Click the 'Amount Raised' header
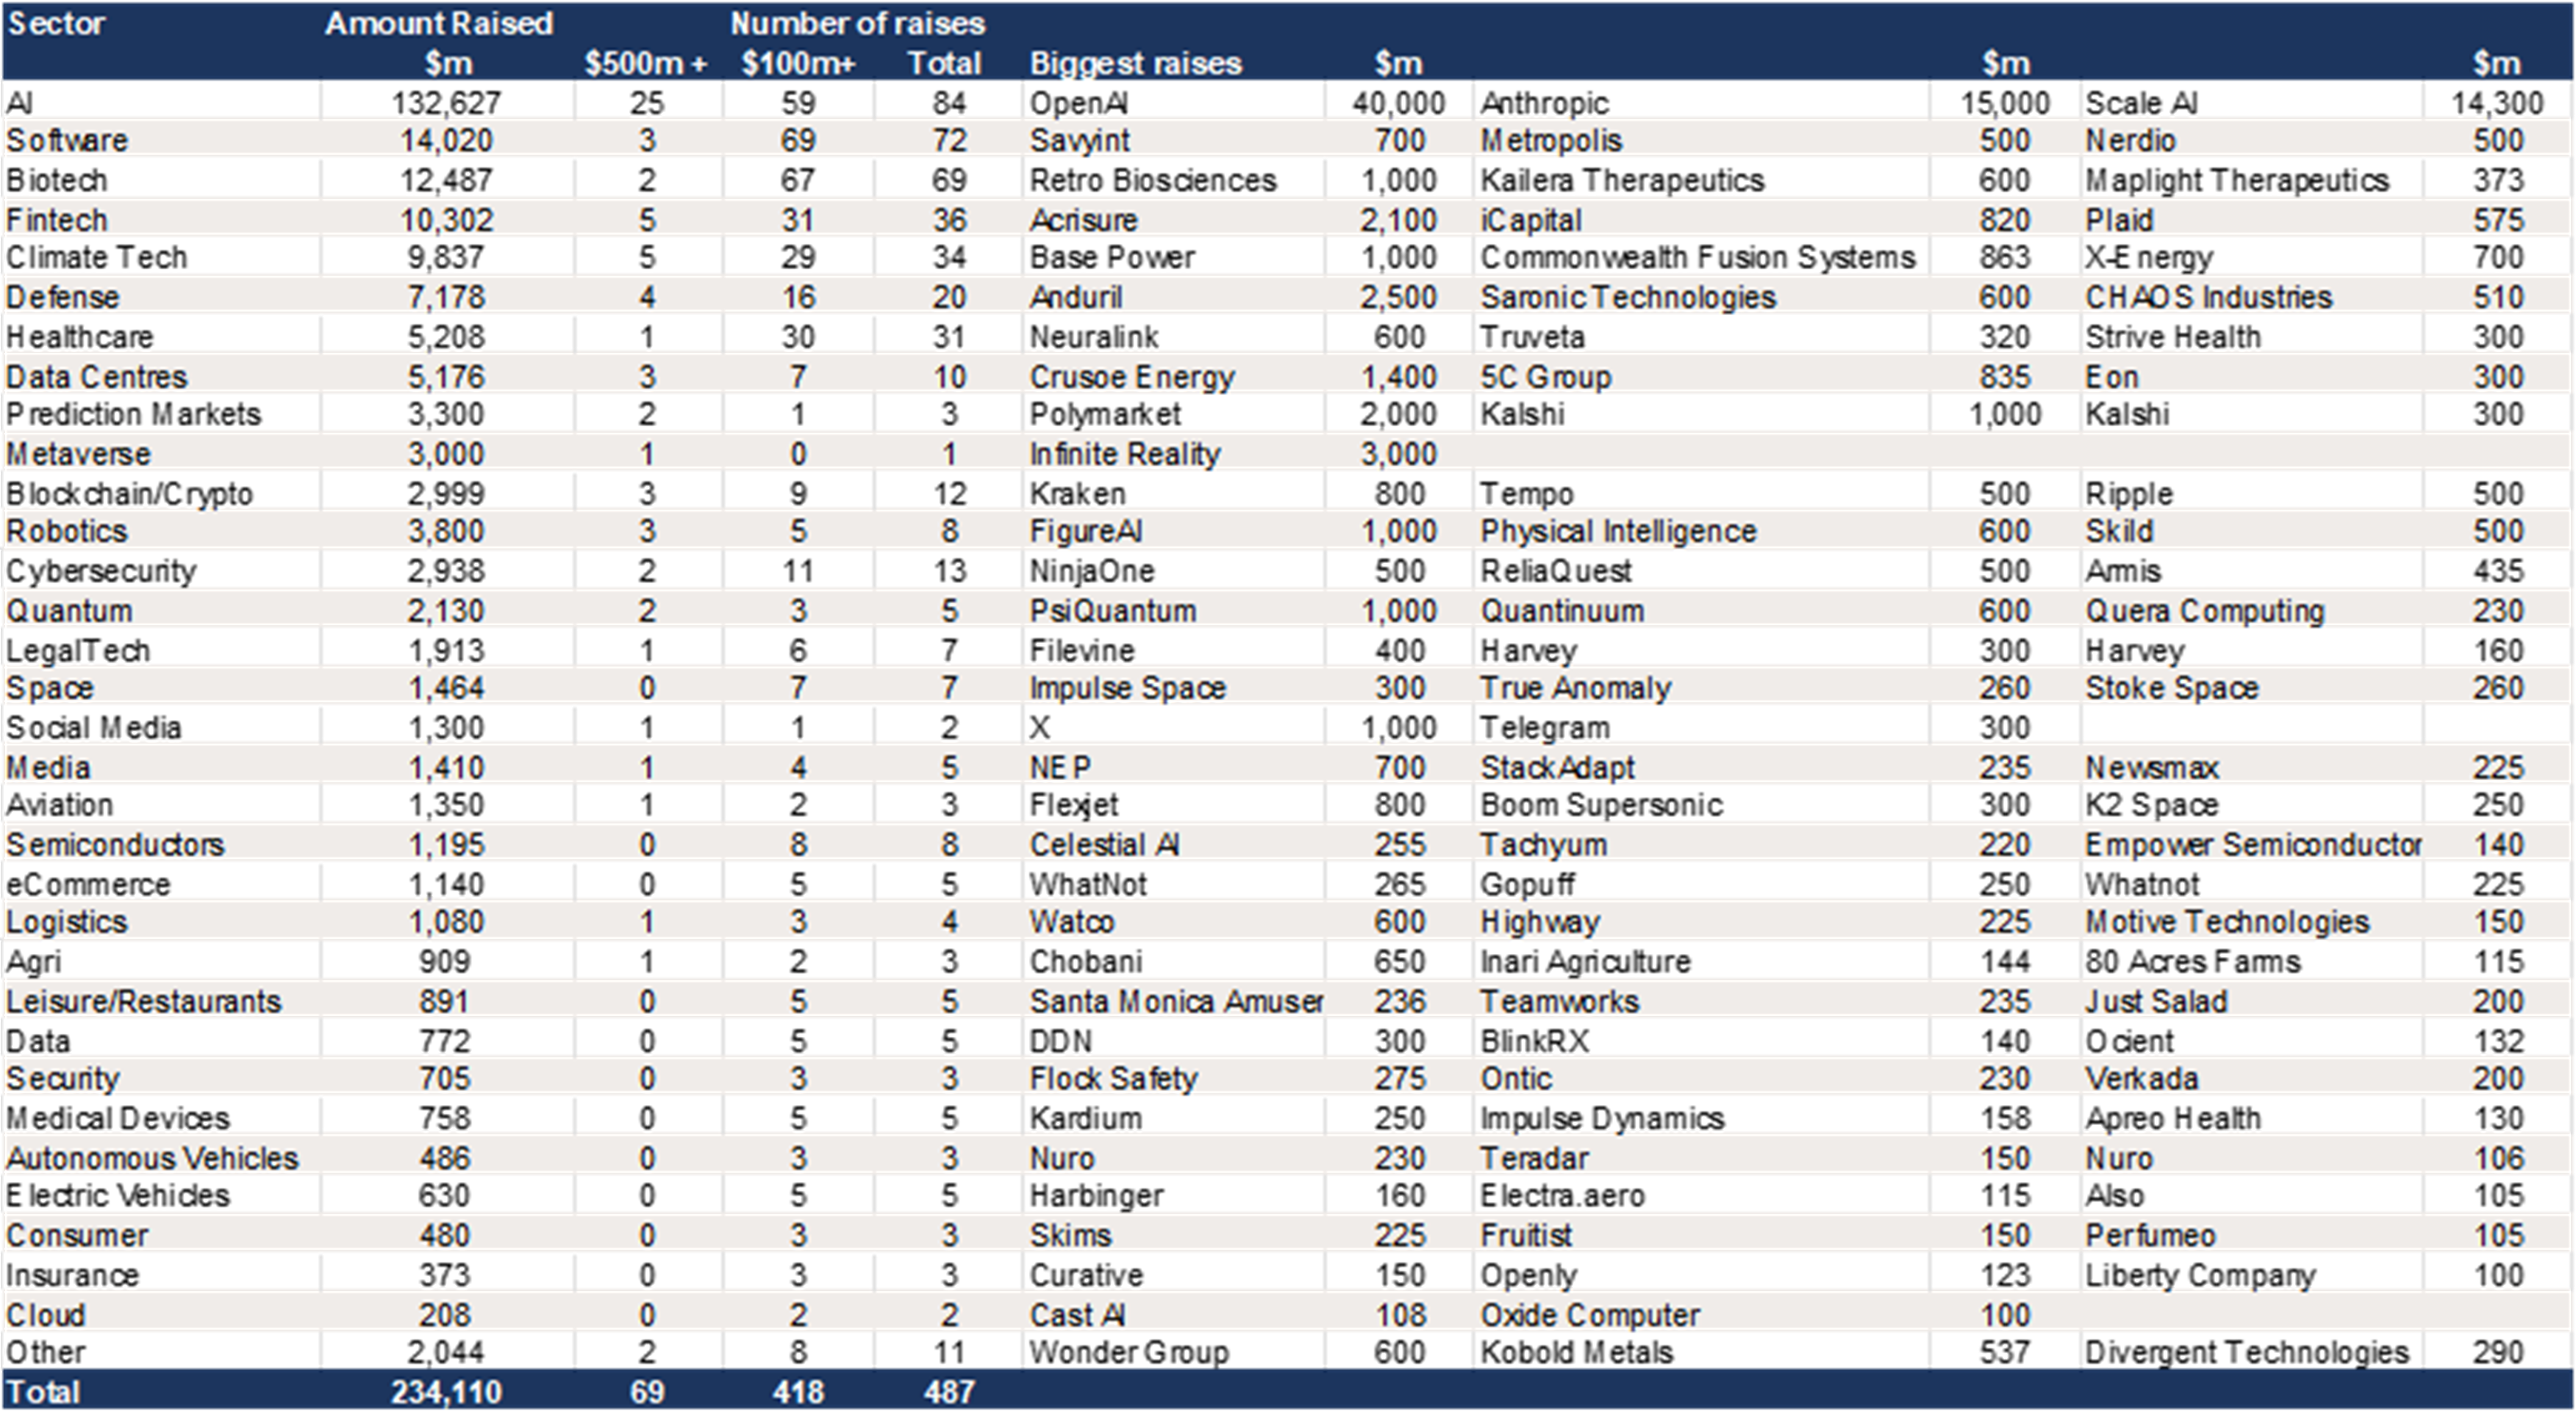Image resolution: width=2576 pixels, height=1411 pixels. point(439,23)
